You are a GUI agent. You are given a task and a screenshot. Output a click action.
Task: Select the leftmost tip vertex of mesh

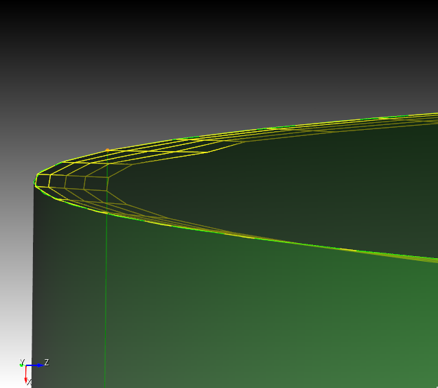tap(35, 182)
